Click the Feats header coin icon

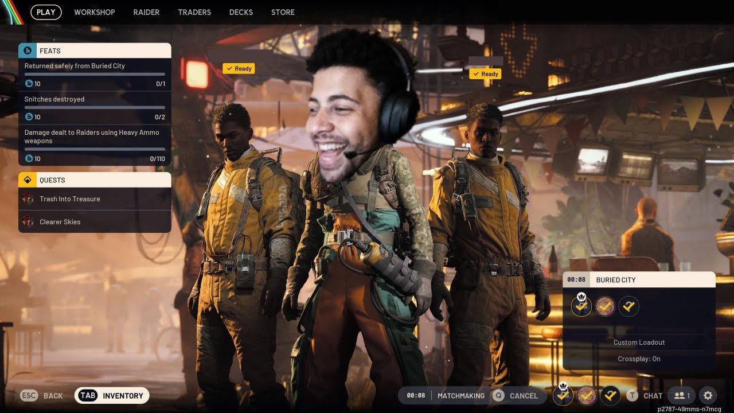28,50
